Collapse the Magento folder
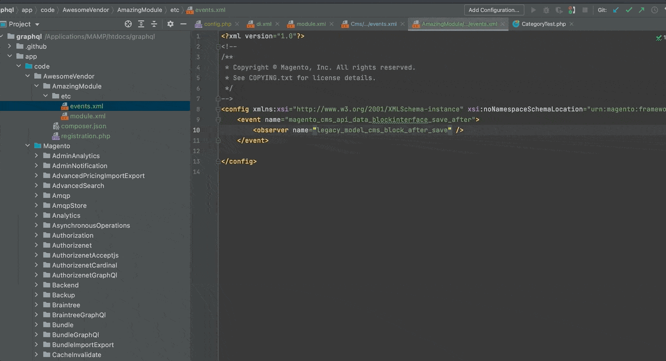This screenshot has width=666, height=361. pos(28,146)
